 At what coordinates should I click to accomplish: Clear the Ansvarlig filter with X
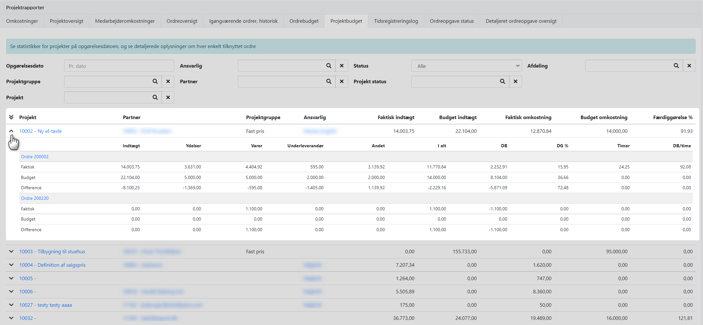click(342, 66)
